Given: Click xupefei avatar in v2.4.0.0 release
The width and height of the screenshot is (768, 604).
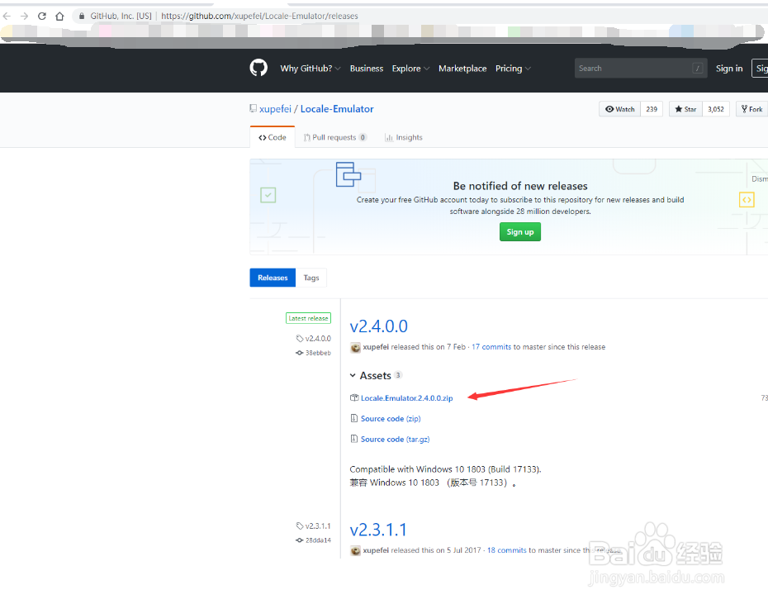Looking at the screenshot, I should (x=356, y=347).
